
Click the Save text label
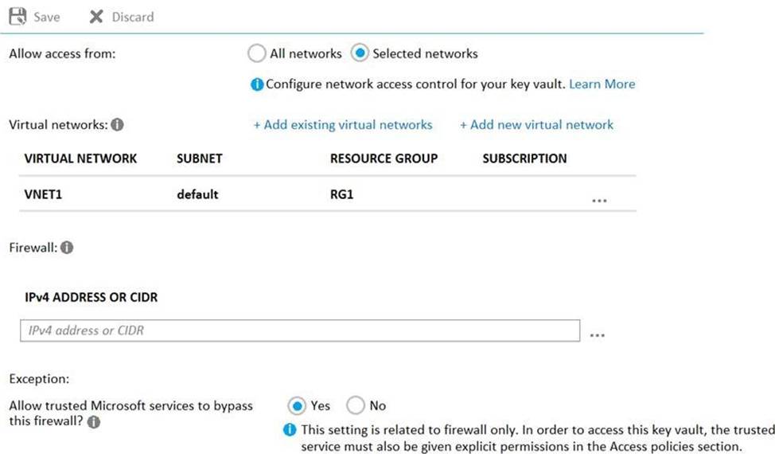[47, 18]
